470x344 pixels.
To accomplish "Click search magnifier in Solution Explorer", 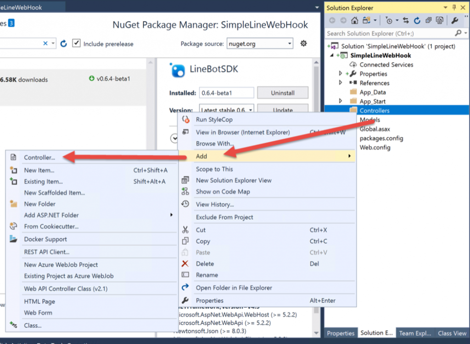I will pyautogui.click(x=458, y=33).
